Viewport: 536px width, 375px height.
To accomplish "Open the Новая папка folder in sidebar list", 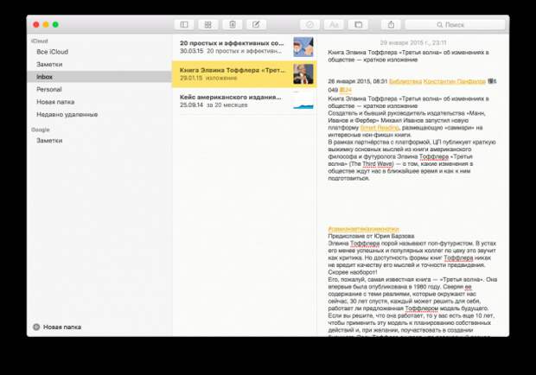I will point(99,102).
